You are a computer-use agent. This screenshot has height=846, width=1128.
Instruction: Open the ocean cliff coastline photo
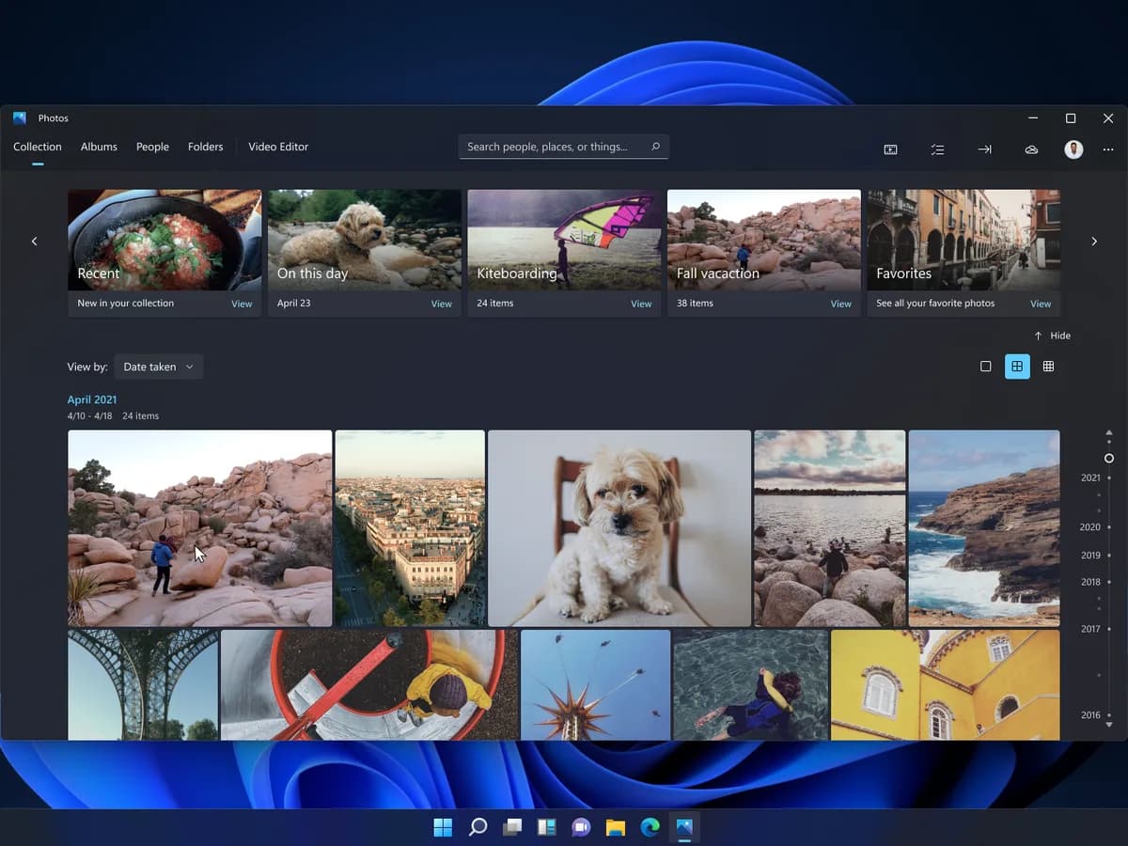point(984,528)
